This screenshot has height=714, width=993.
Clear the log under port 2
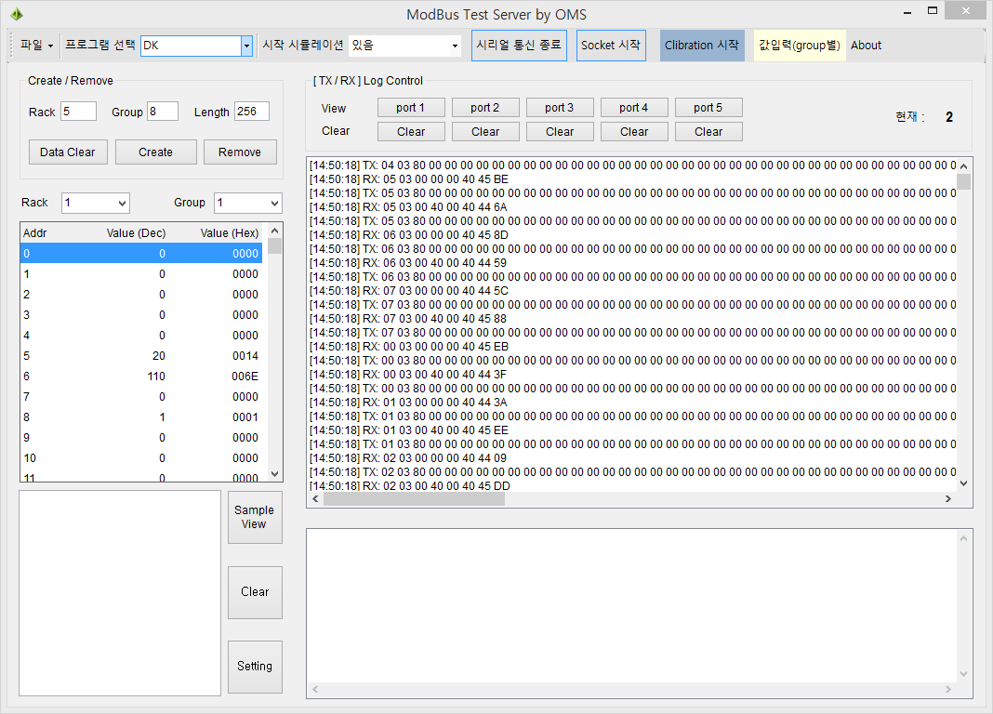tap(485, 132)
